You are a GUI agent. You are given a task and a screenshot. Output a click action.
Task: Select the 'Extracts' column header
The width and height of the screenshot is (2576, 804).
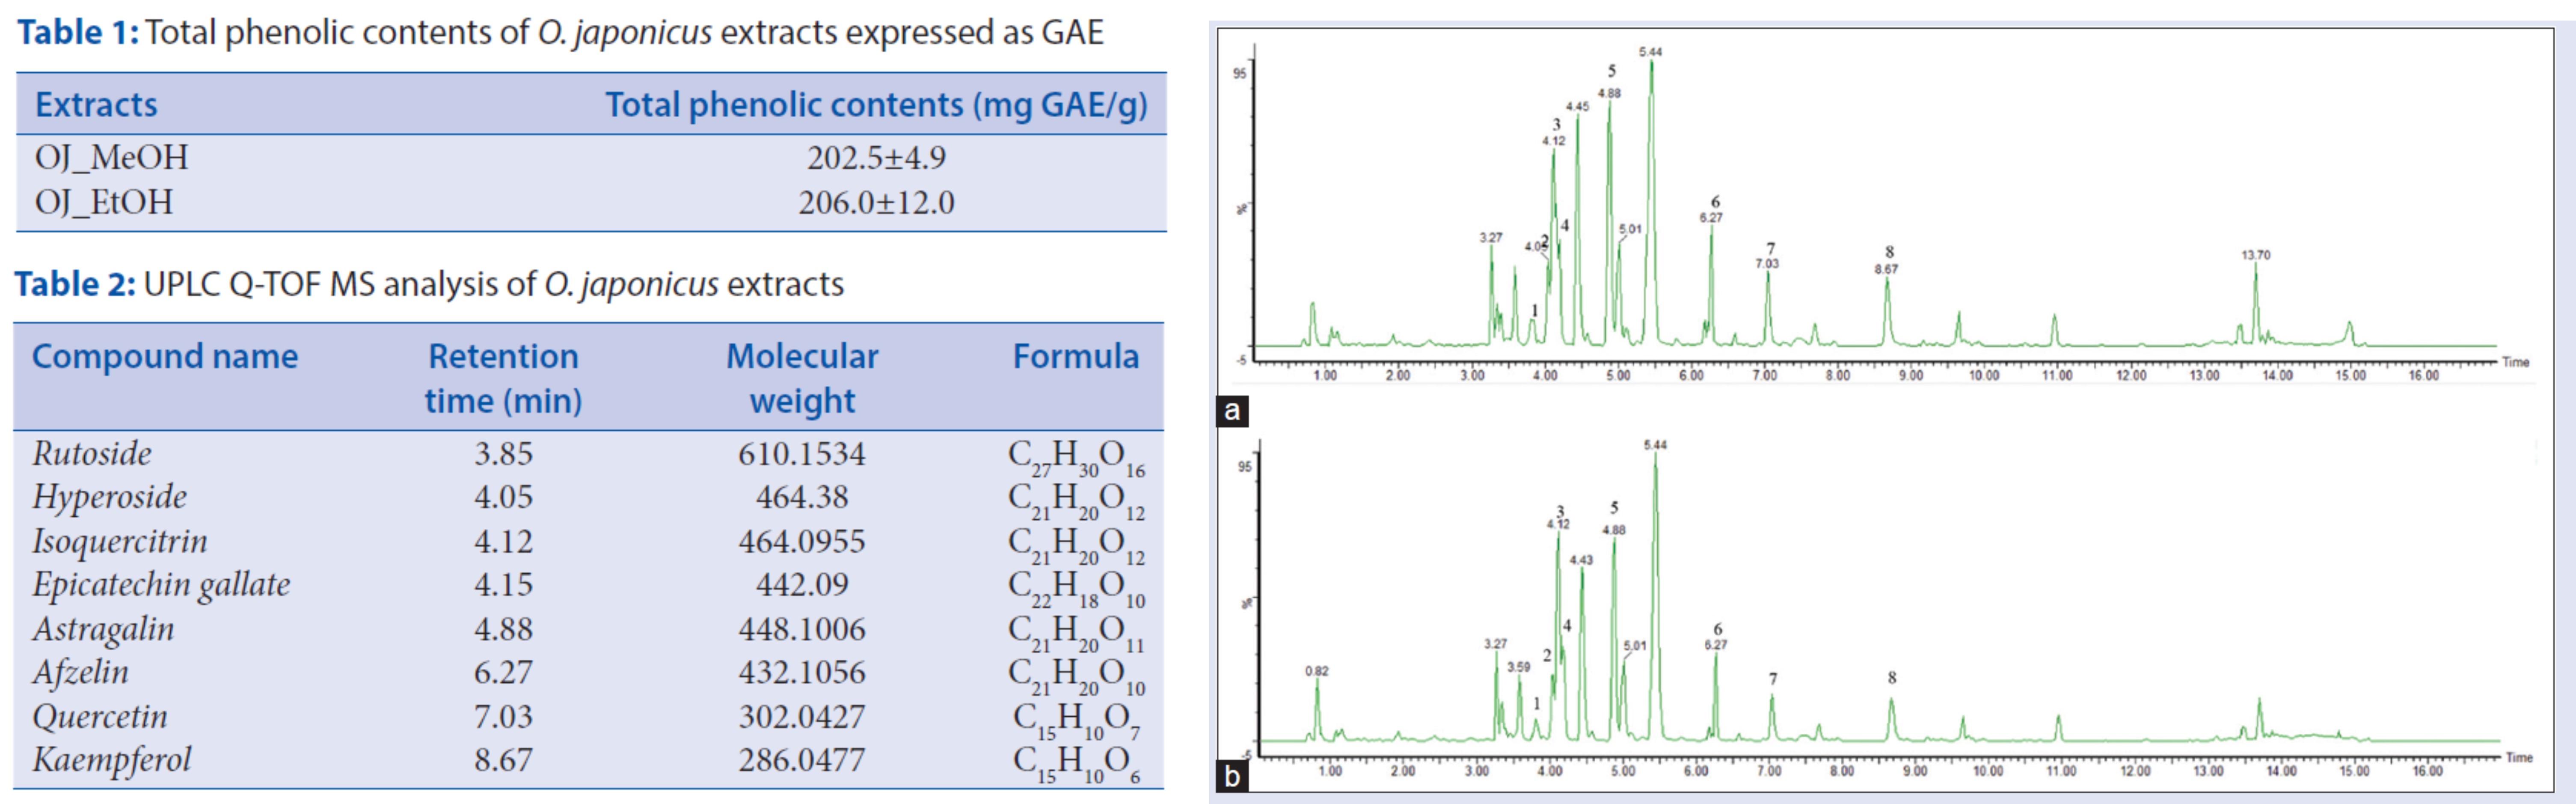[x=96, y=105]
